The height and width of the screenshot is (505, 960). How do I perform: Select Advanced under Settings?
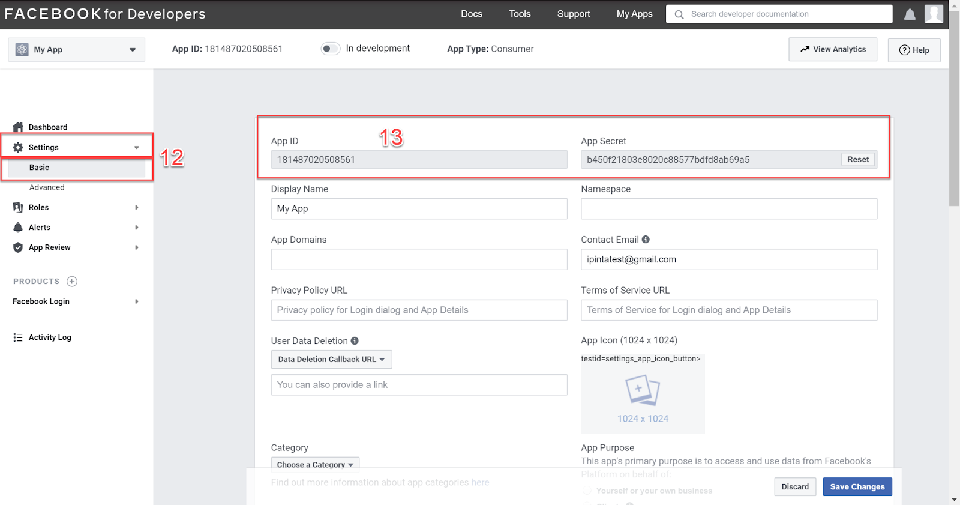(x=47, y=187)
